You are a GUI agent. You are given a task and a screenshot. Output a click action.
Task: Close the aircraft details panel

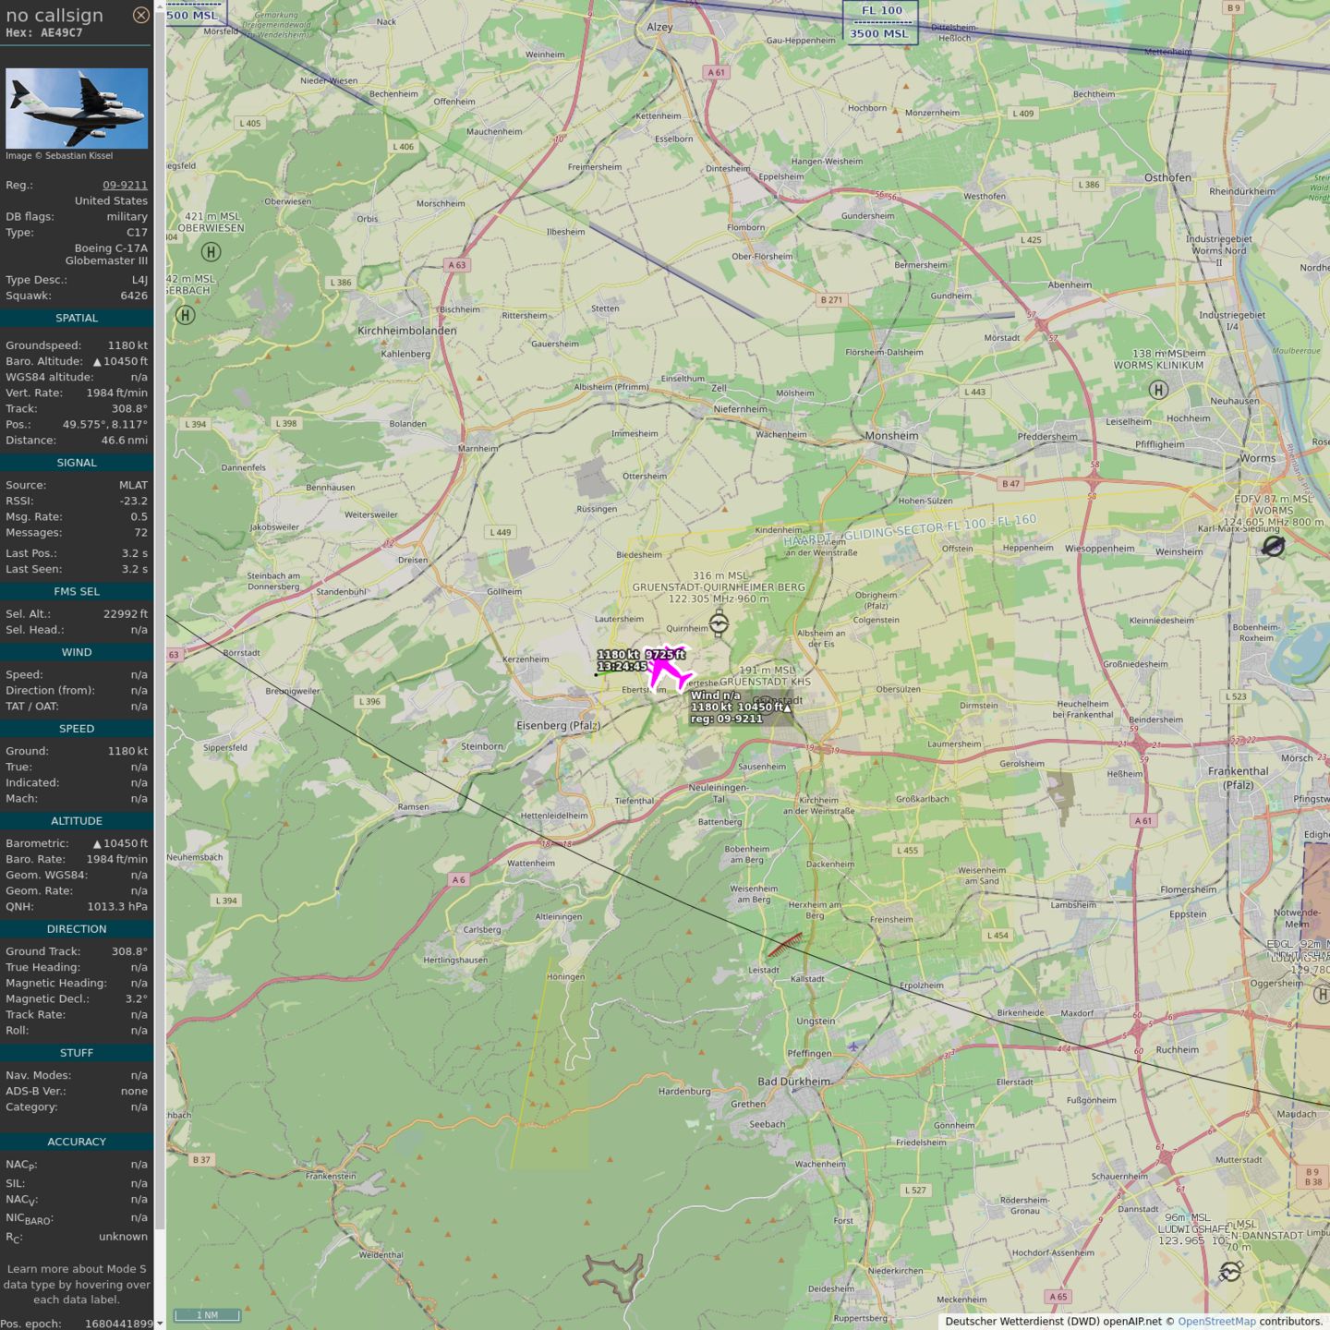(140, 15)
